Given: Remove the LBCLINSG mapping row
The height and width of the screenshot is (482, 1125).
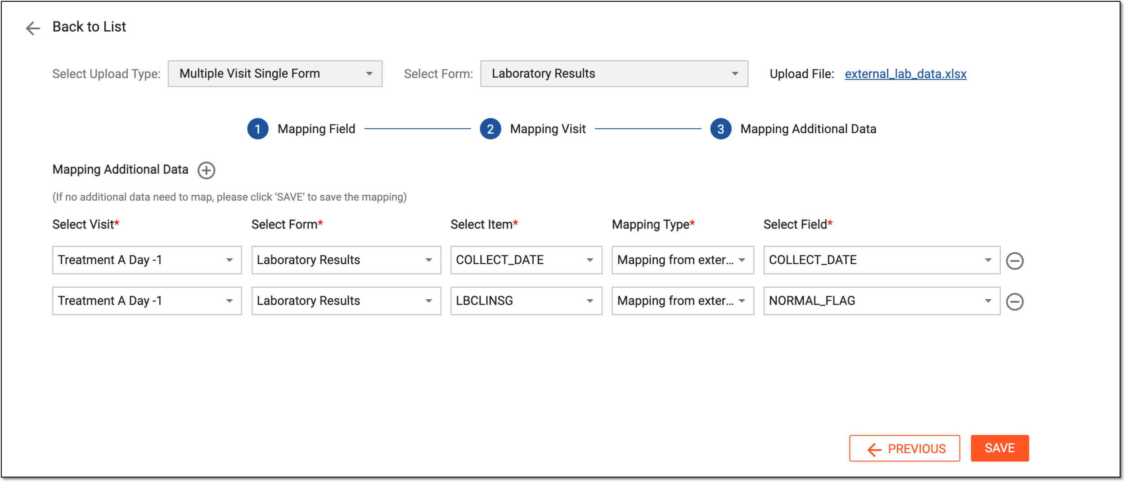Looking at the screenshot, I should pyautogui.click(x=1015, y=302).
